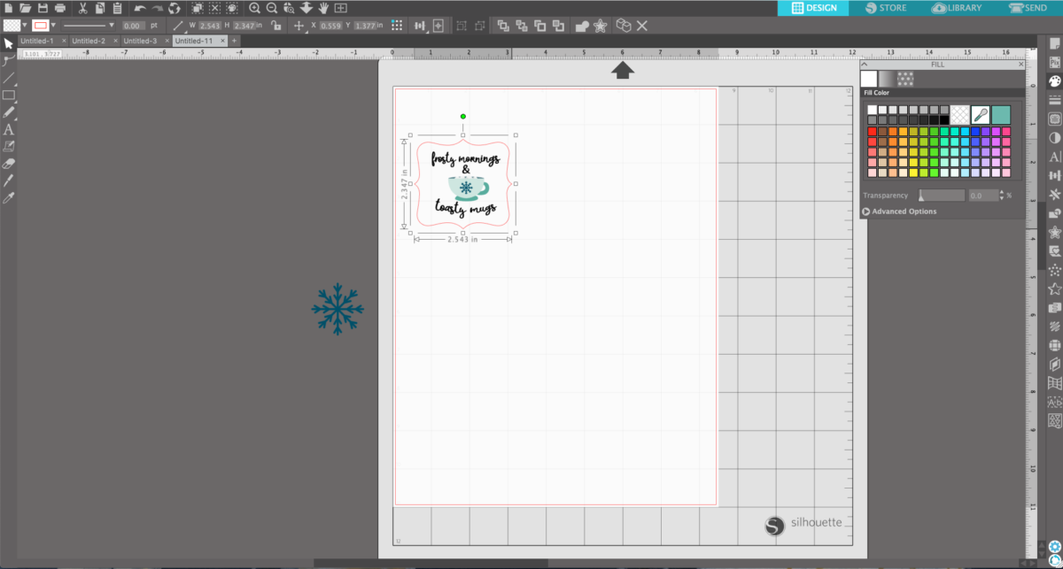The image size is (1063, 569).
Task: Open the line style dropdown
Action: pos(89,26)
